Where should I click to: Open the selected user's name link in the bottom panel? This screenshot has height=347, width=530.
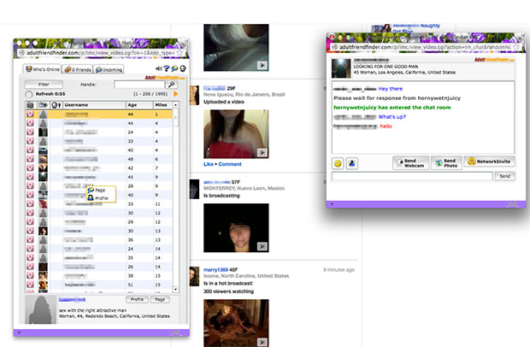pyautogui.click(x=72, y=299)
